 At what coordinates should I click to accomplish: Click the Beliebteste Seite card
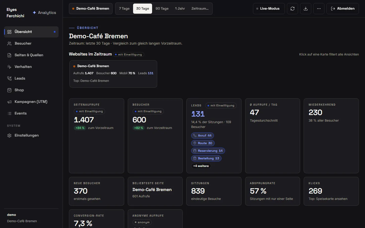[x=155, y=191]
